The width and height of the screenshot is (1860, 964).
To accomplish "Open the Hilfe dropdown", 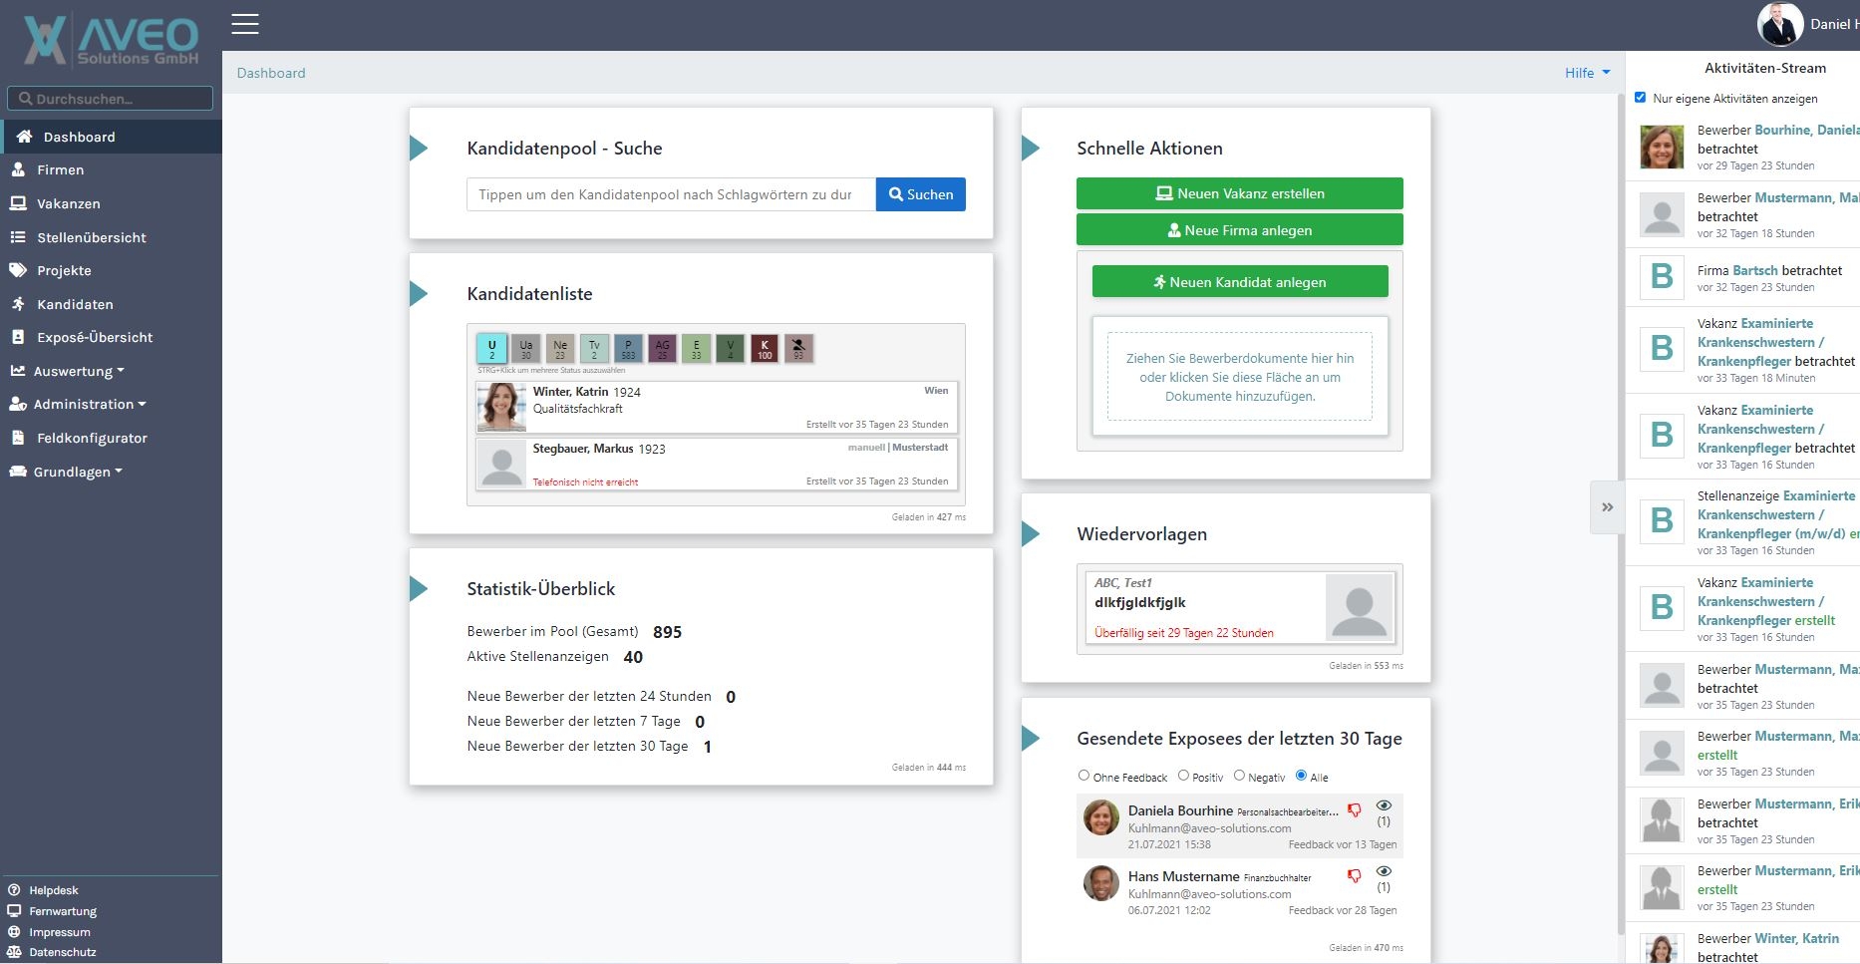I will click(1587, 73).
